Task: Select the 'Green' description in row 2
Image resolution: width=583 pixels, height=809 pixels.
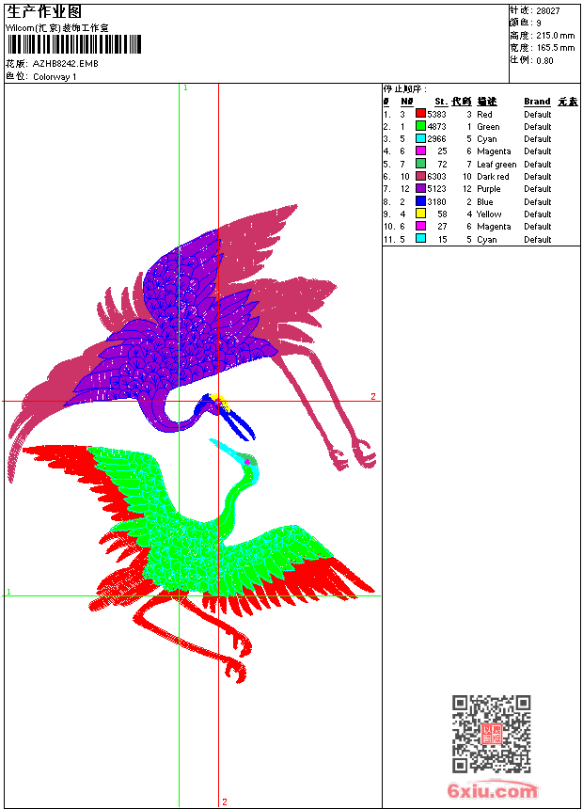Action: tap(488, 127)
